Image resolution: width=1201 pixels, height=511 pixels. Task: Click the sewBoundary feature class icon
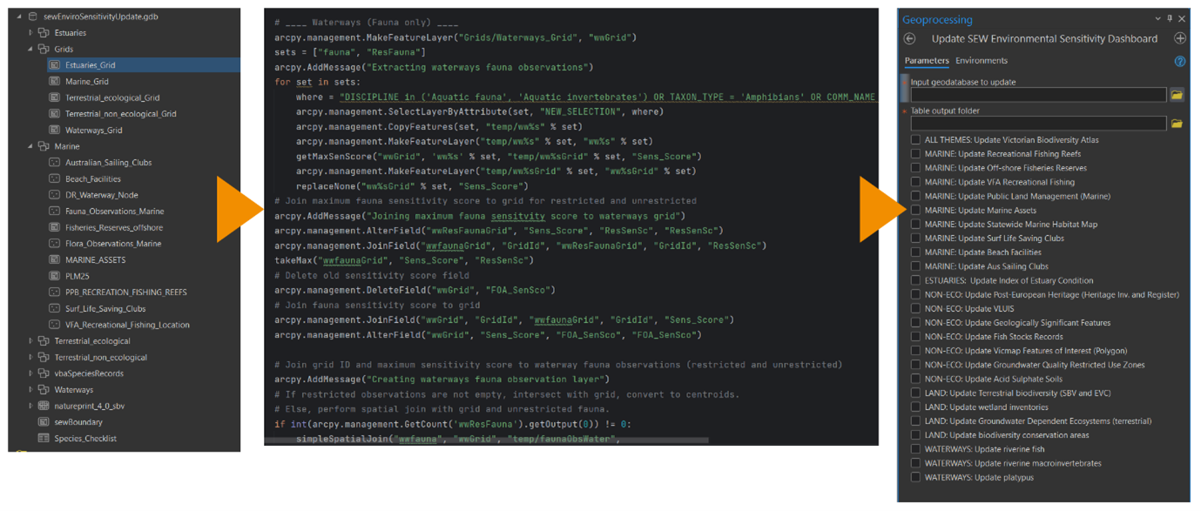coord(44,422)
